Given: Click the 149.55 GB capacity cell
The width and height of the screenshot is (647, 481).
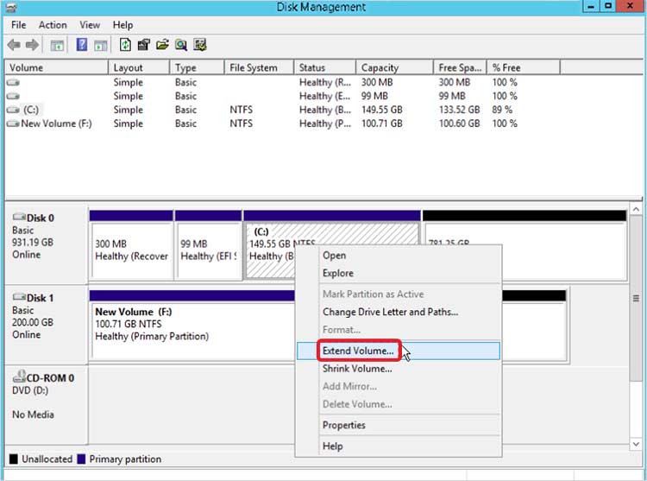Looking at the screenshot, I should (381, 110).
